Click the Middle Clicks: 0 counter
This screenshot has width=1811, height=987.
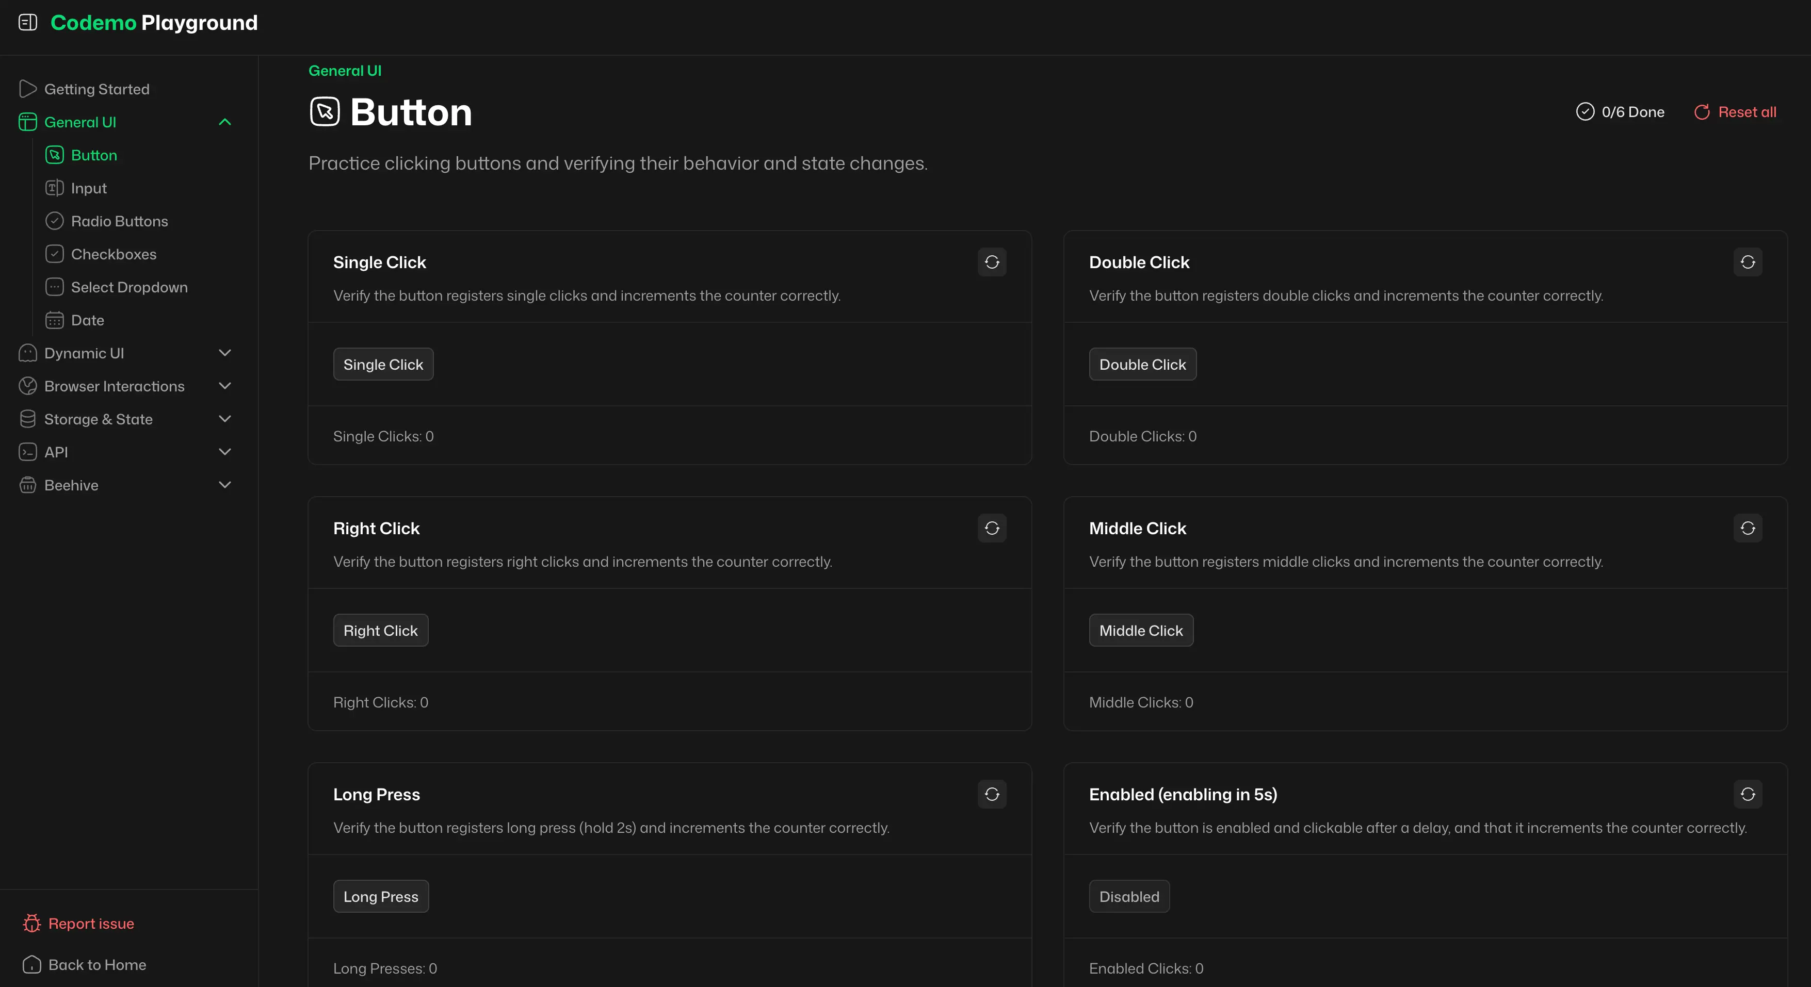point(1141,702)
